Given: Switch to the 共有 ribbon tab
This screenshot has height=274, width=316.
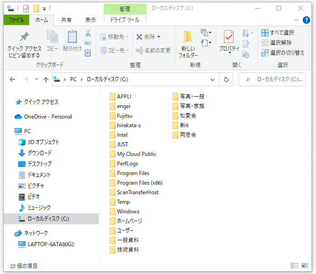Looking at the screenshot, I should 66,20.
